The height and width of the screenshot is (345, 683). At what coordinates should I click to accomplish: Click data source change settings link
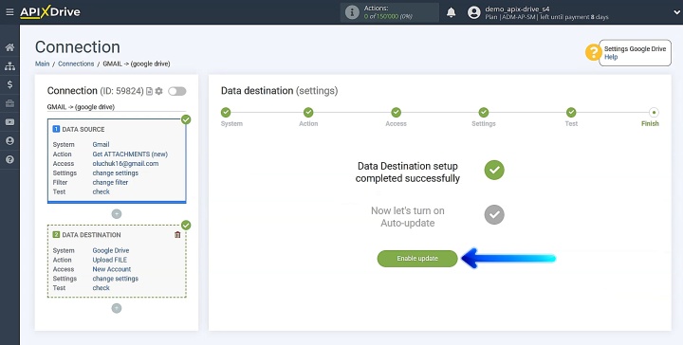[x=116, y=172]
